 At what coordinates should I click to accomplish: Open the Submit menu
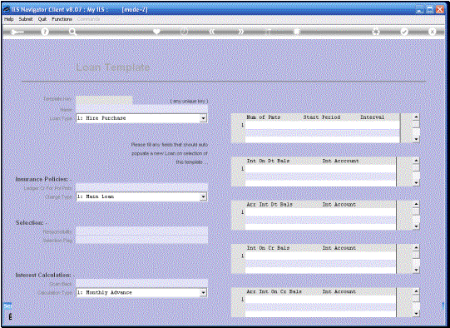(x=26, y=19)
